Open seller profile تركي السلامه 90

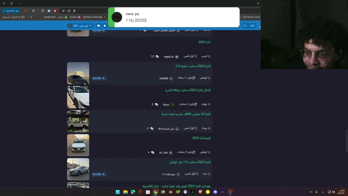coord(169,129)
